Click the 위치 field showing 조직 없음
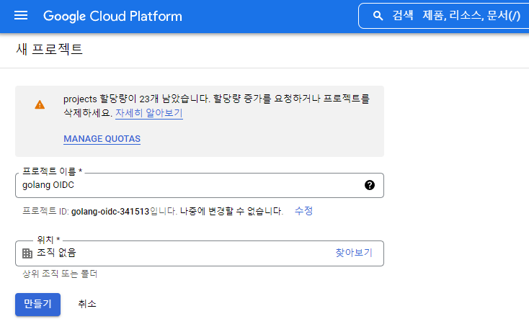The image size is (529, 324). tap(200, 253)
